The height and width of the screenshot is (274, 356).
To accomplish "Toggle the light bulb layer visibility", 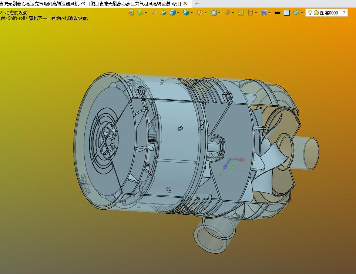I will [x=310, y=13].
